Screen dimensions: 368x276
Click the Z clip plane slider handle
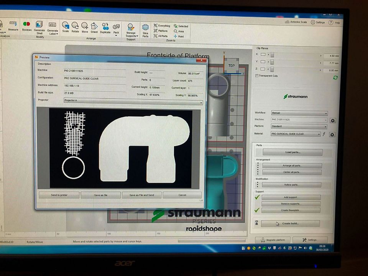tap(272, 69)
